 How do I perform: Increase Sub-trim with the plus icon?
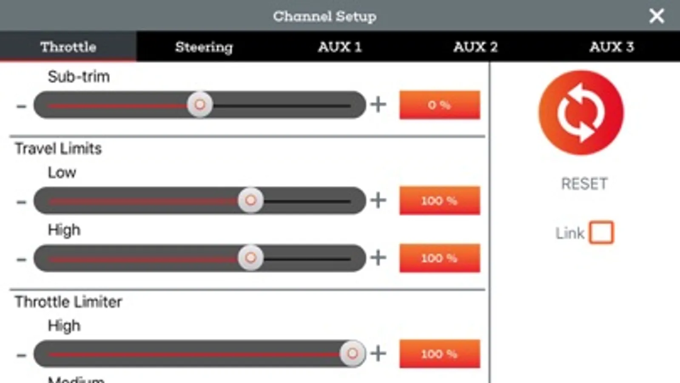pyautogui.click(x=378, y=104)
